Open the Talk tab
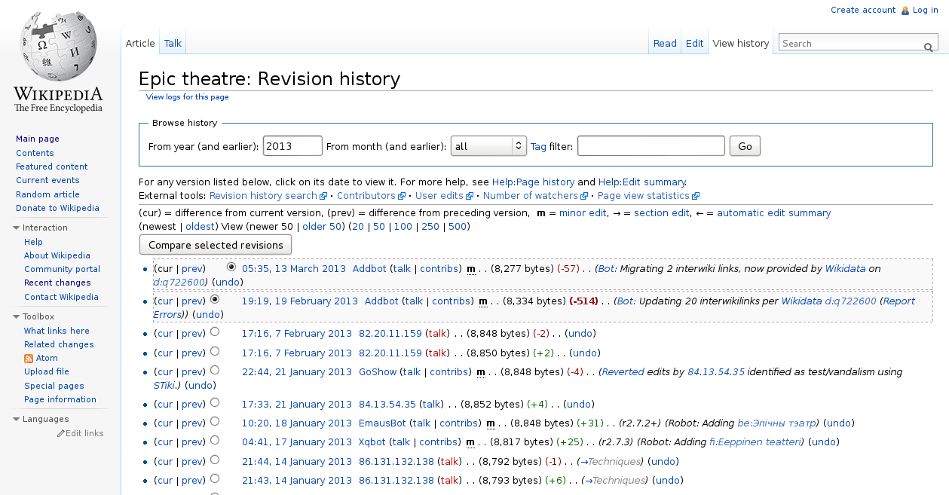 point(173,43)
